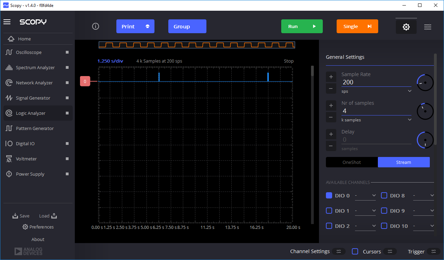Select the OneShot mode tab
Image resolution: width=444 pixels, height=260 pixels.
[352, 162]
